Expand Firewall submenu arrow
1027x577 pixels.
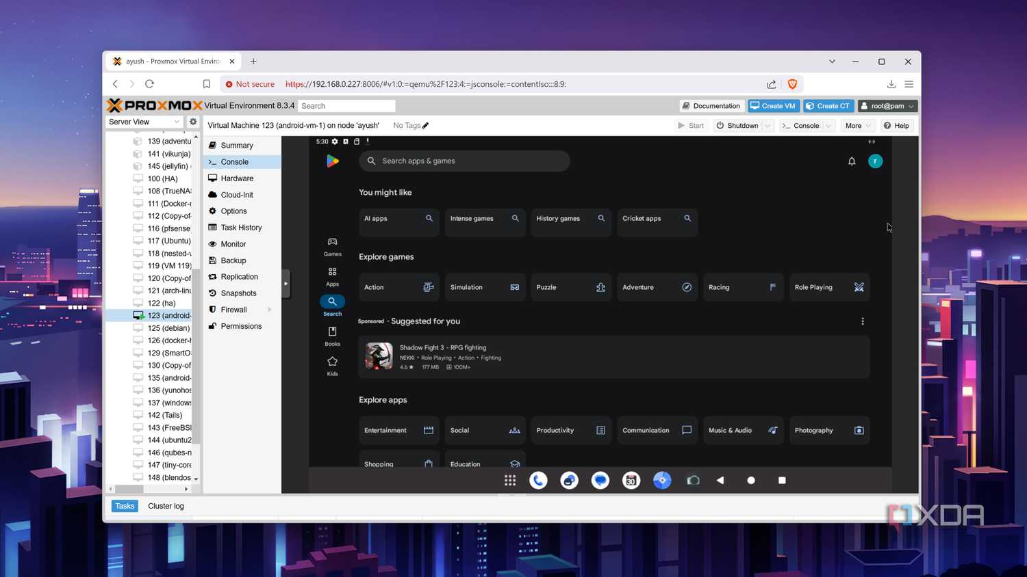(270, 310)
